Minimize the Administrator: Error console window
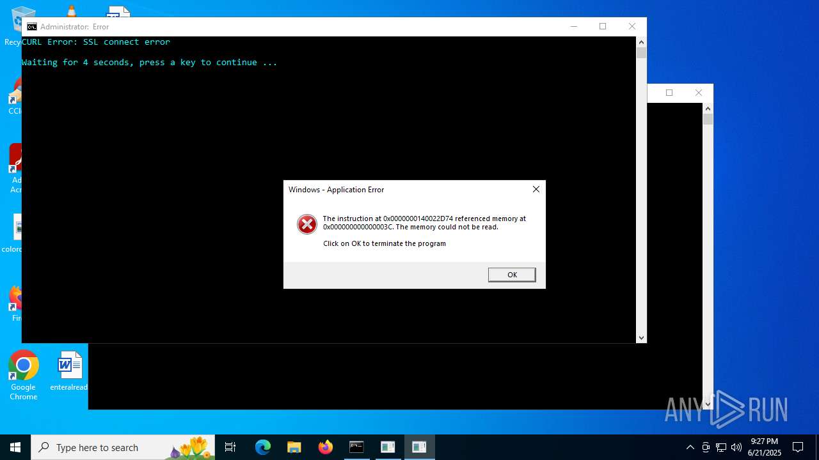Screen dimensions: 819x460 574,26
